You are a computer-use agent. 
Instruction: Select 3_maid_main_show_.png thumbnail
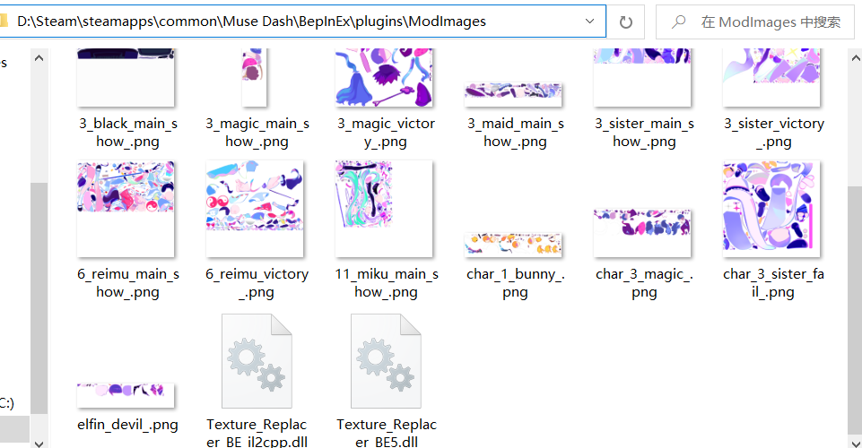(x=513, y=94)
